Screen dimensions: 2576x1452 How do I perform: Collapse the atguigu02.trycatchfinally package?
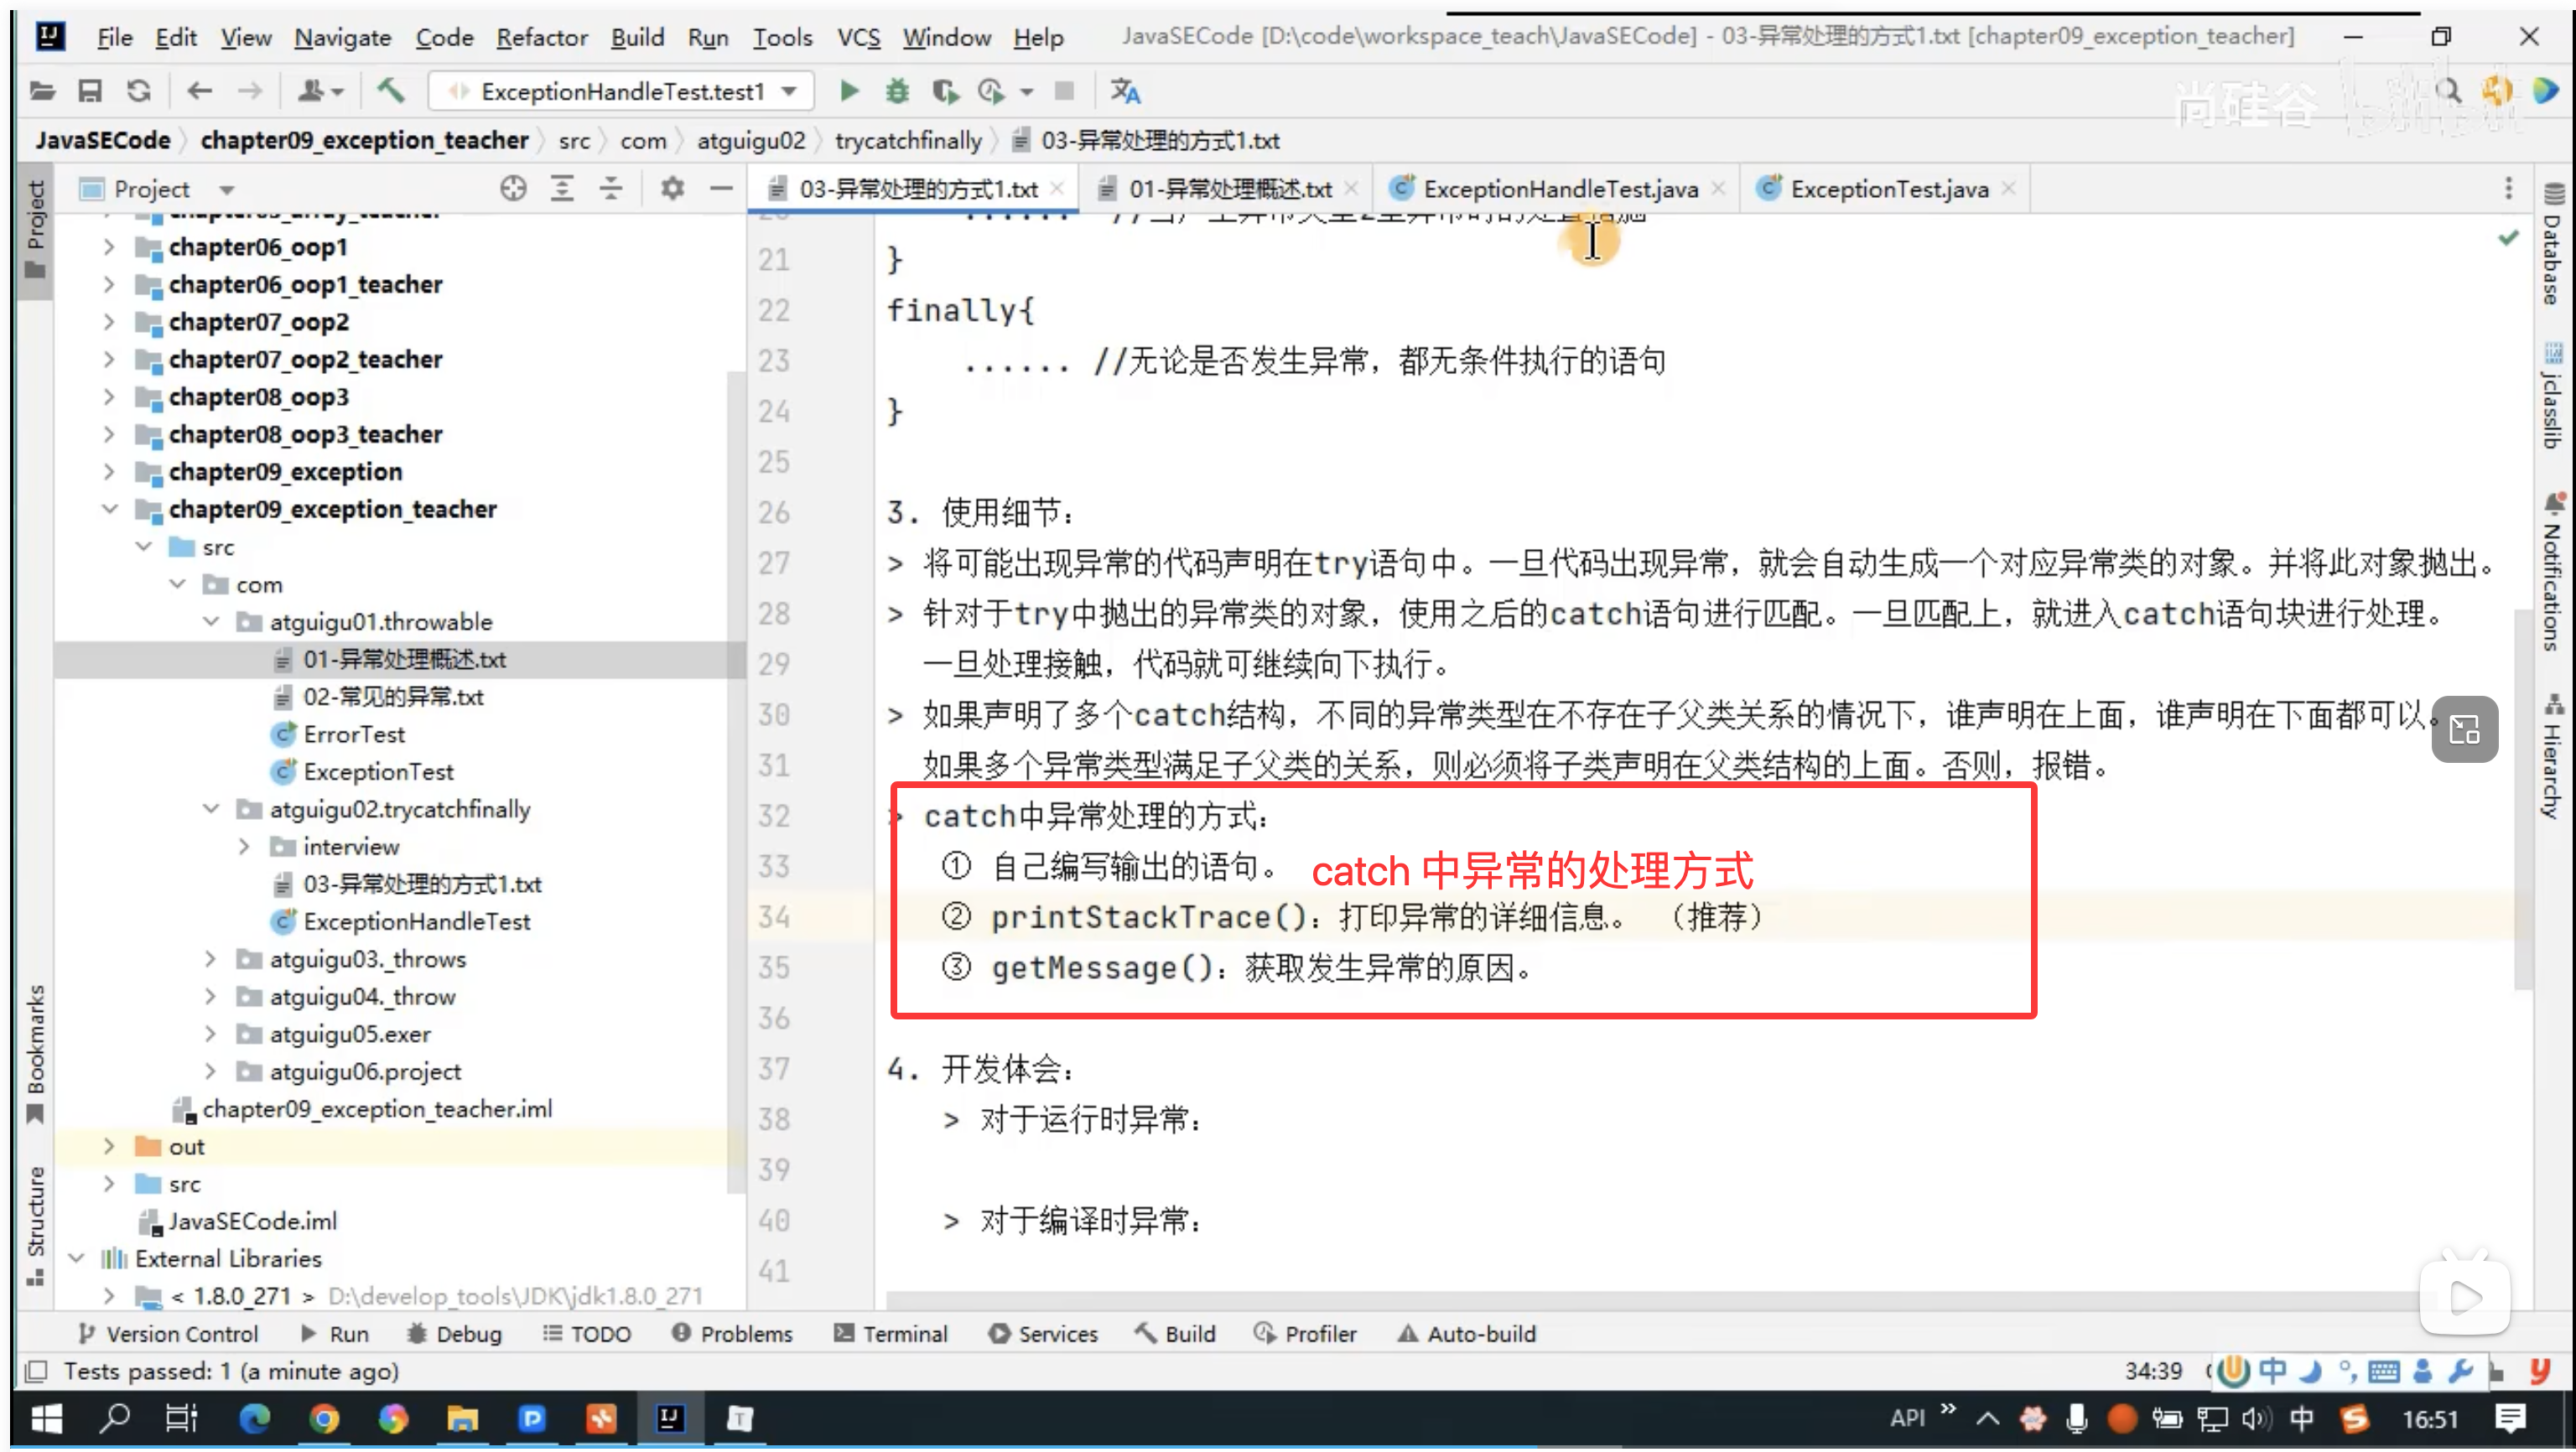pos(211,809)
